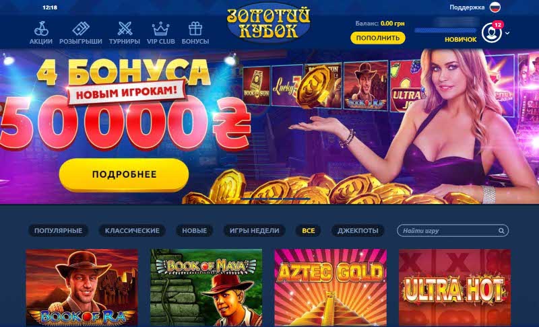Open the Турниры crossed swords icon

coord(125,28)
